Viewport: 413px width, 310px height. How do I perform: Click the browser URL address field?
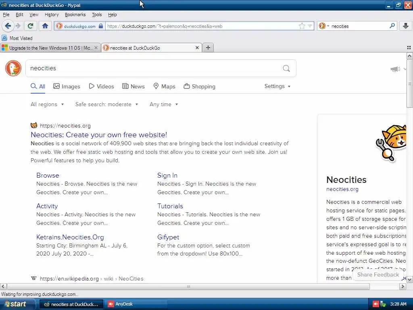coord(202,26)
